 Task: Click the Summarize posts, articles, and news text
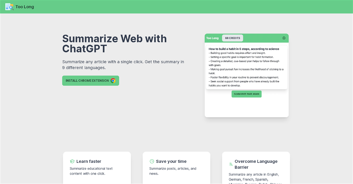[173, 171]
